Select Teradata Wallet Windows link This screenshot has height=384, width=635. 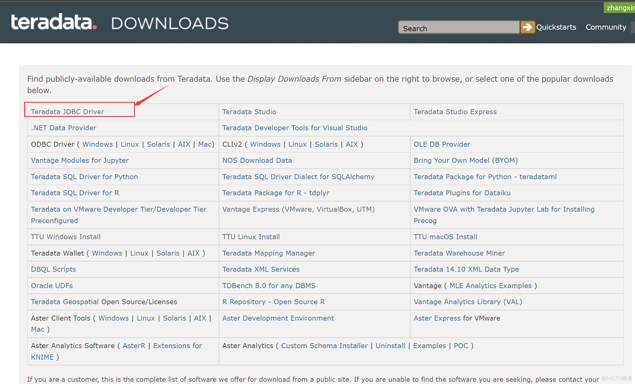click(107, 253)
